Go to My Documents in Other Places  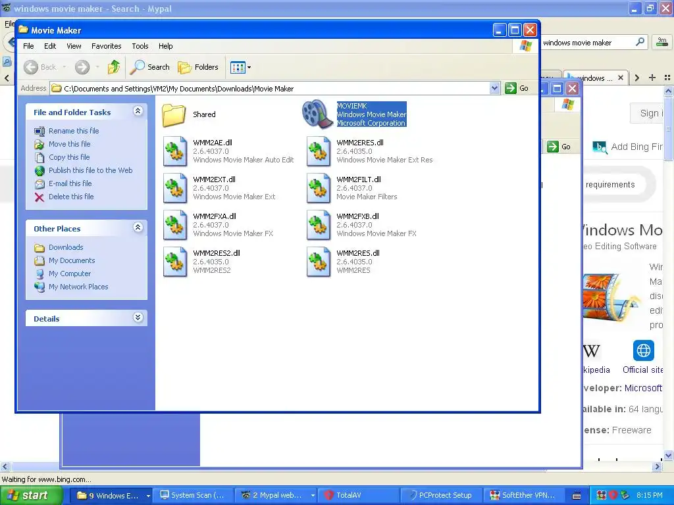pos(71,260)
